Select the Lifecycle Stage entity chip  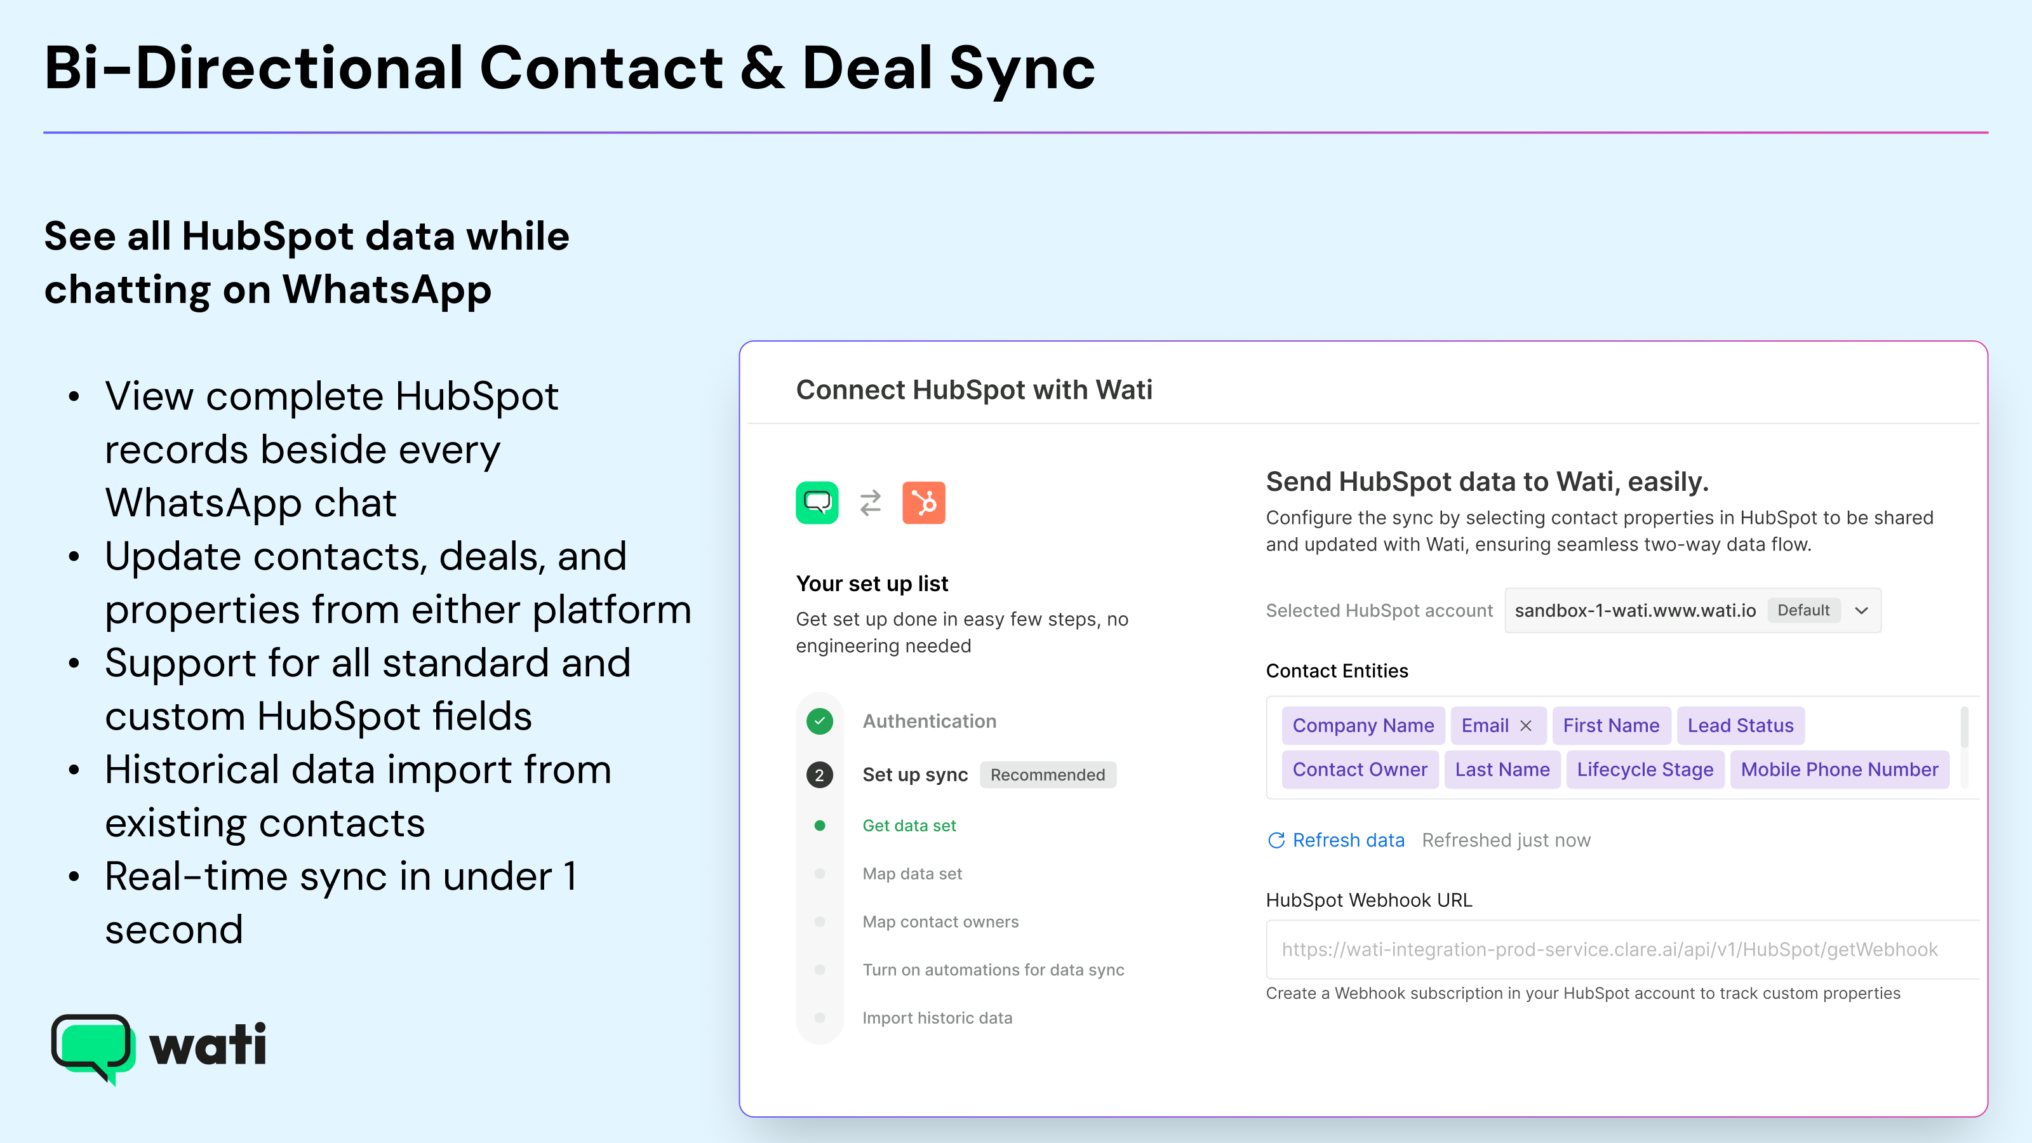point(1644,769)
